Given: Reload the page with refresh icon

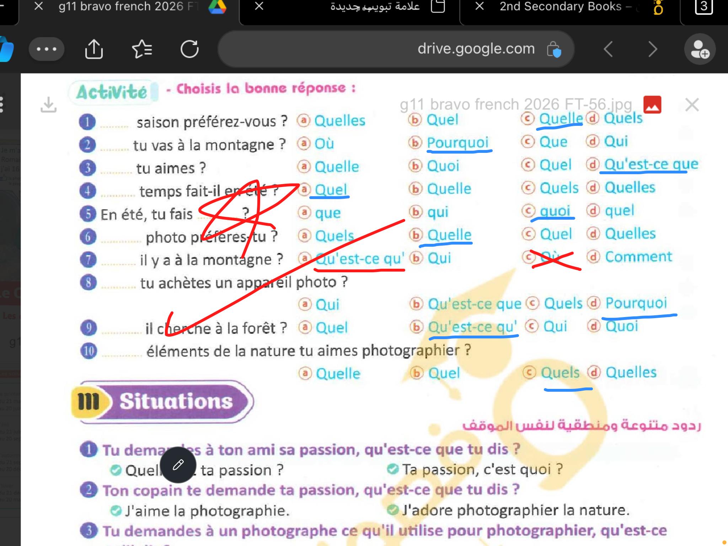Looking at the screenshot, I should [189, 49].
